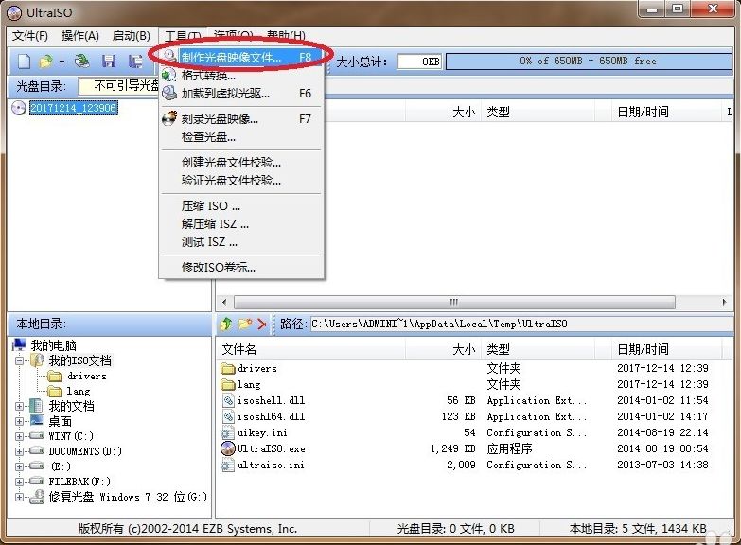Choose 创建光盘文件校验 menu entry
Screen dimensions: 741x545
[x=241, y=163]
